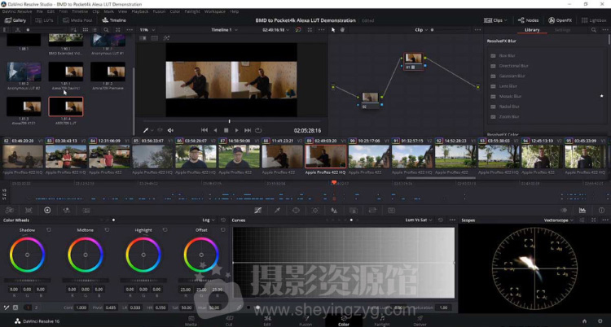Go to the Deliver page
611x327 pixels.
tap(420, 321)
